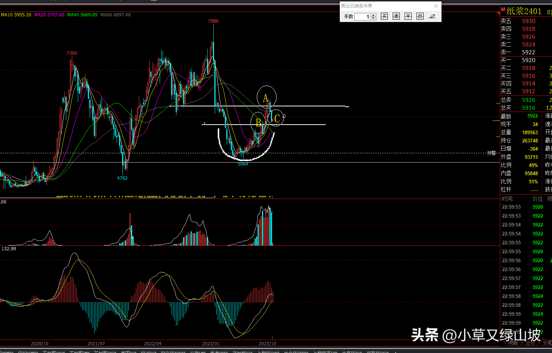
Task: Click the 卖三 price 5926
Action: (529, 37)
